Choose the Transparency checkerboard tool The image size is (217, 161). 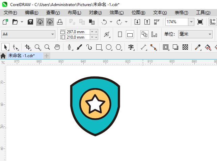coord(185,47)
